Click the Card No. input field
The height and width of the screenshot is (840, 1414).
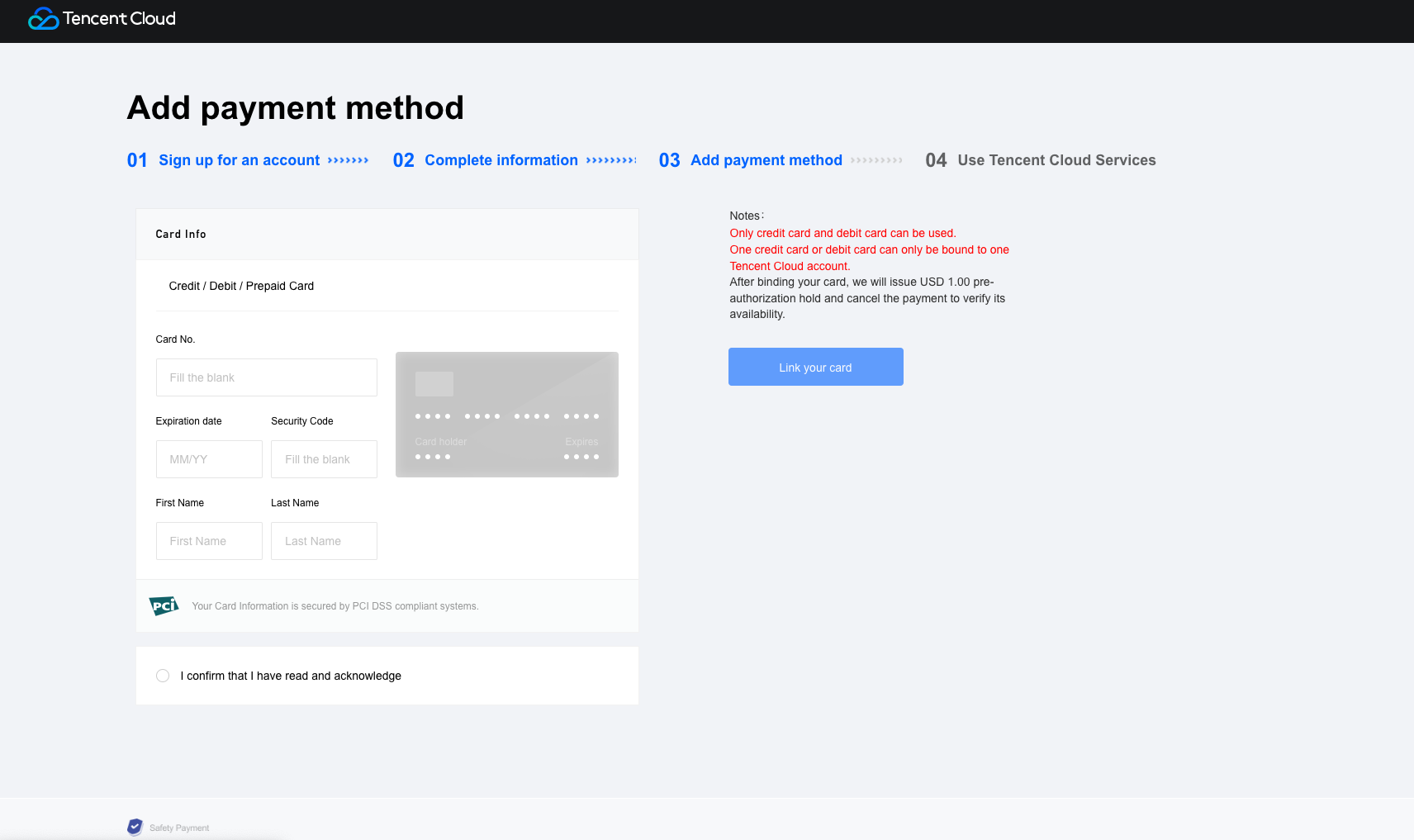coord(267,377)
